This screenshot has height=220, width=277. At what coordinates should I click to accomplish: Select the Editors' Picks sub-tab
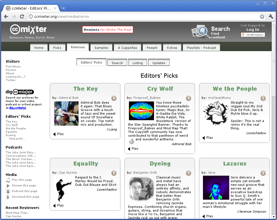click(91, 62)
